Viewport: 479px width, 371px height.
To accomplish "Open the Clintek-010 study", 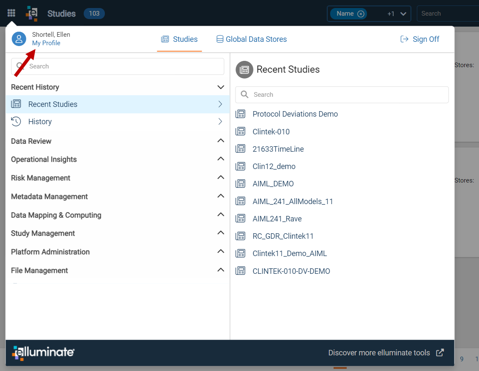I will [271, 131].
